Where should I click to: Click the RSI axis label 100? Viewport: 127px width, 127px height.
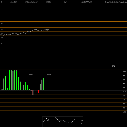(2, 23)
